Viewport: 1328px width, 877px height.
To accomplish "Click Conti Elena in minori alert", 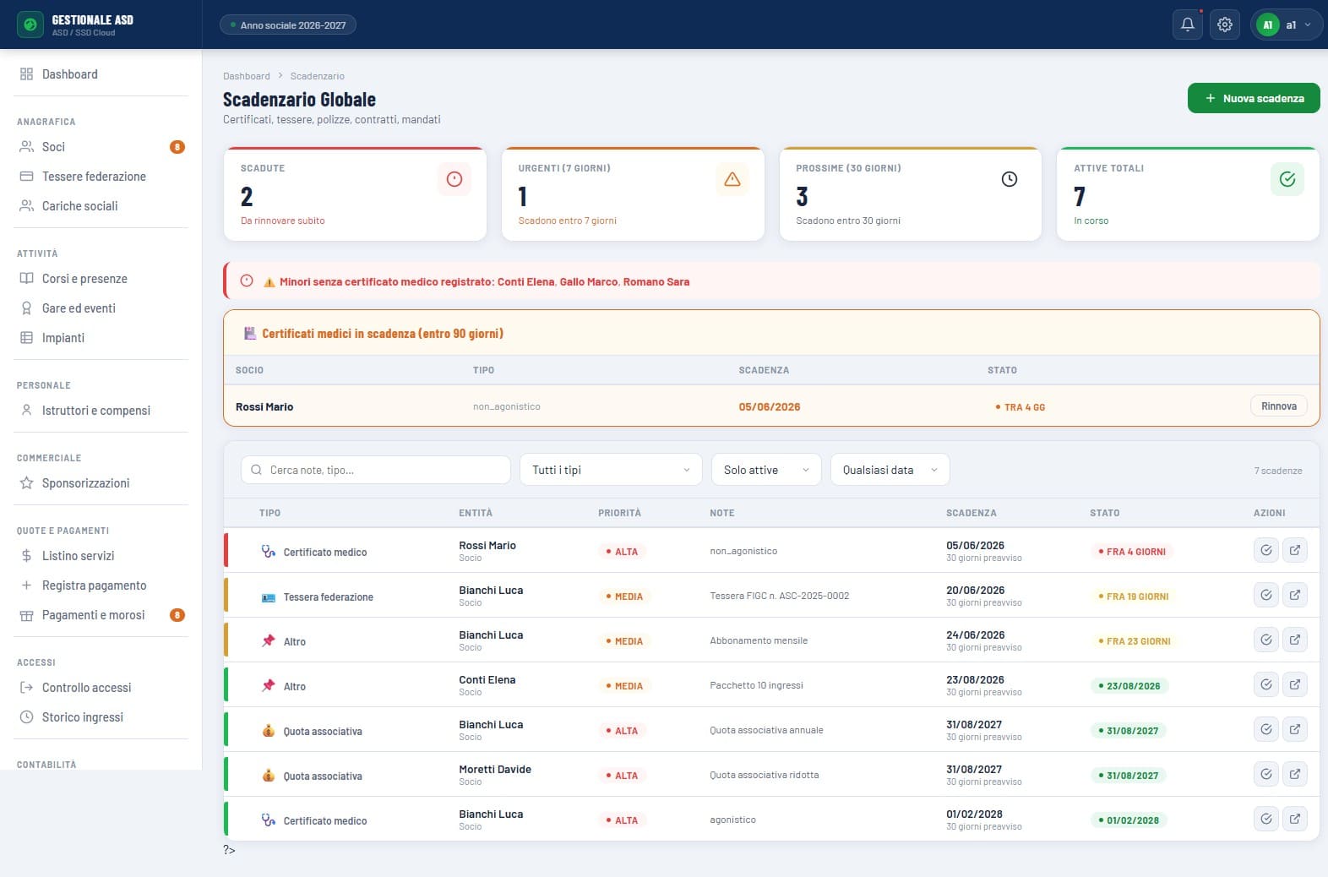I will pos(526,281).
